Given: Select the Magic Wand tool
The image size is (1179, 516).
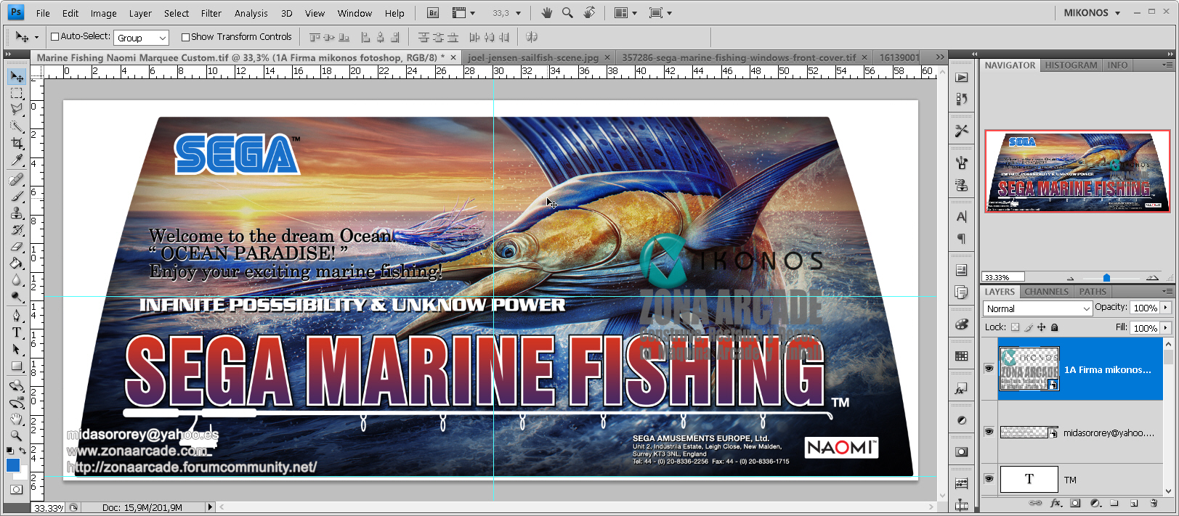Looking at the screenshot, I should [x=17, y=127].
